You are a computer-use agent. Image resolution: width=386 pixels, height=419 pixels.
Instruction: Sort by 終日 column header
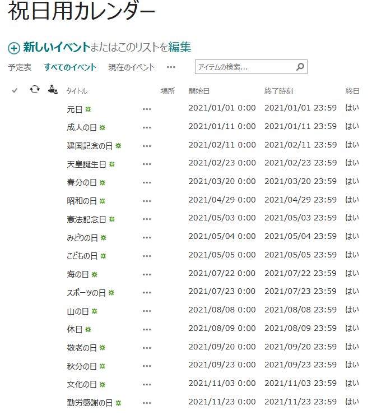click(352, 91)
